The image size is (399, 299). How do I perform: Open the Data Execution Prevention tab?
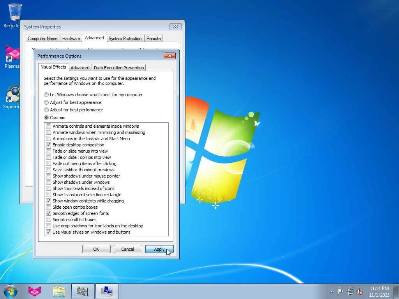[x=119, y=68]
